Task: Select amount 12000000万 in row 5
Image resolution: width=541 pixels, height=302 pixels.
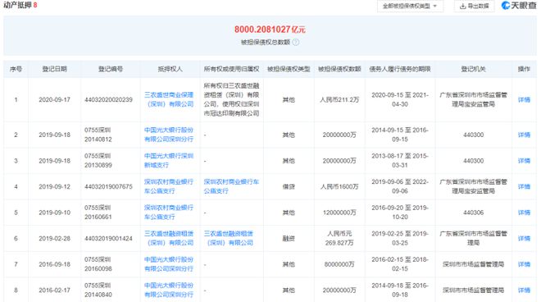Action: pyautogui.click(x=339, y=213)
